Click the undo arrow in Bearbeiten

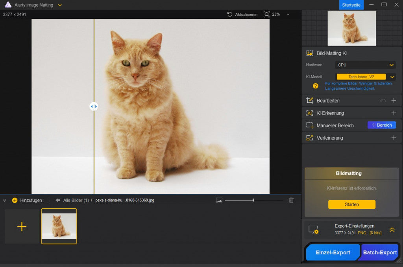383,101
